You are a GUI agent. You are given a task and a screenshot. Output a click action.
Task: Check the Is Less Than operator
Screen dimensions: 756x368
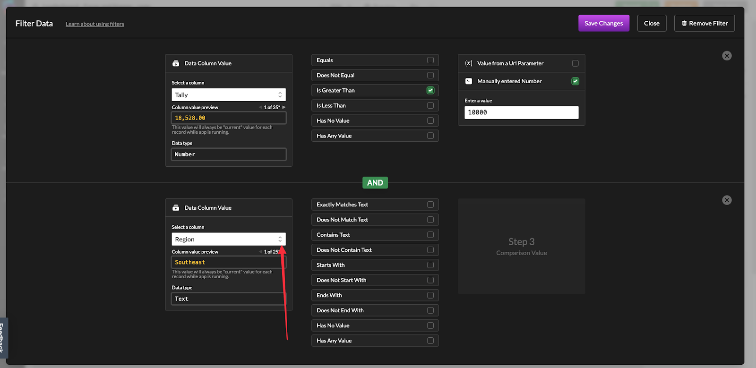(430, 105)
